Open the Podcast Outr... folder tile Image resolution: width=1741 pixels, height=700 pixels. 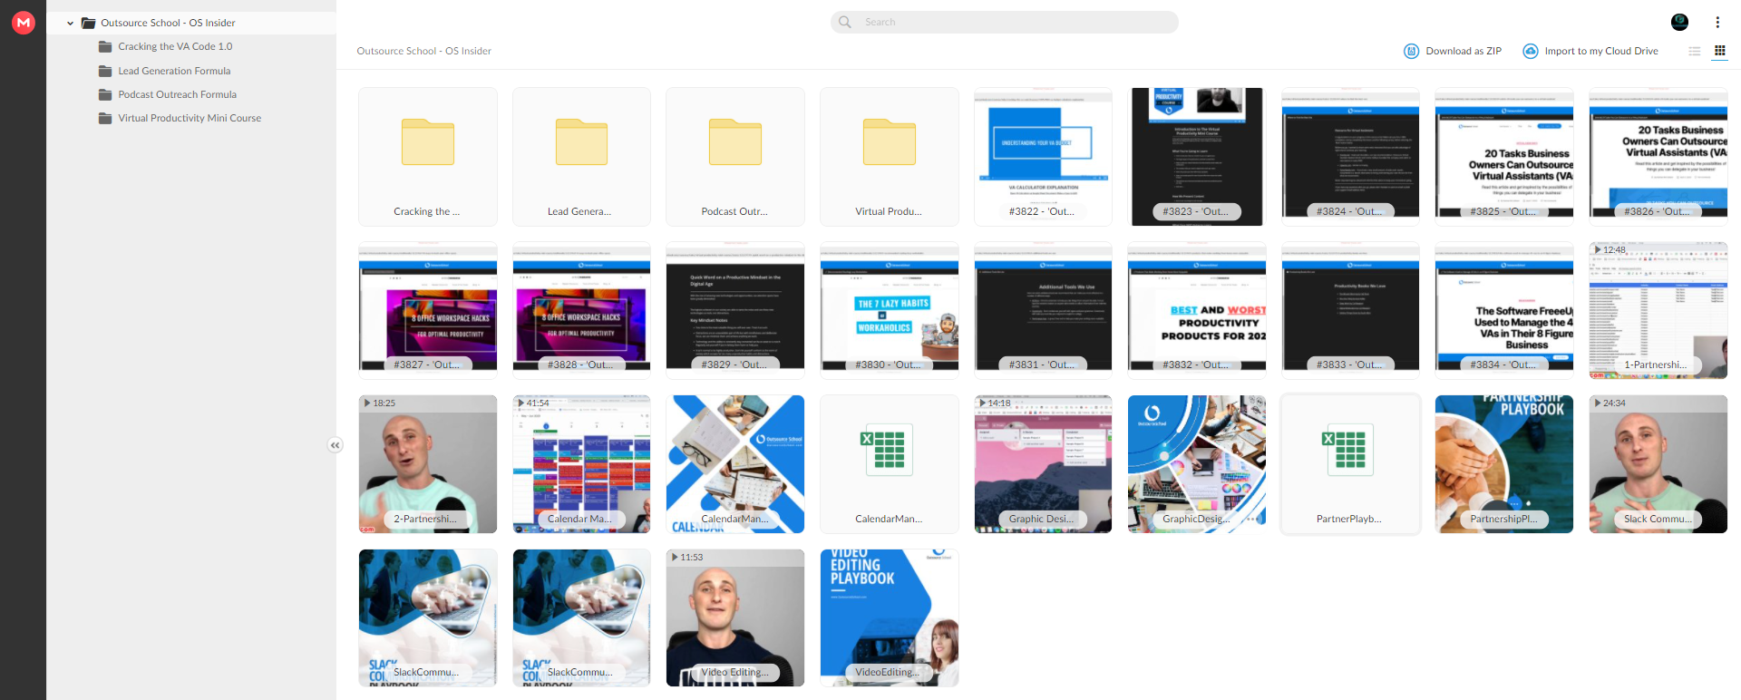point(735,157)
